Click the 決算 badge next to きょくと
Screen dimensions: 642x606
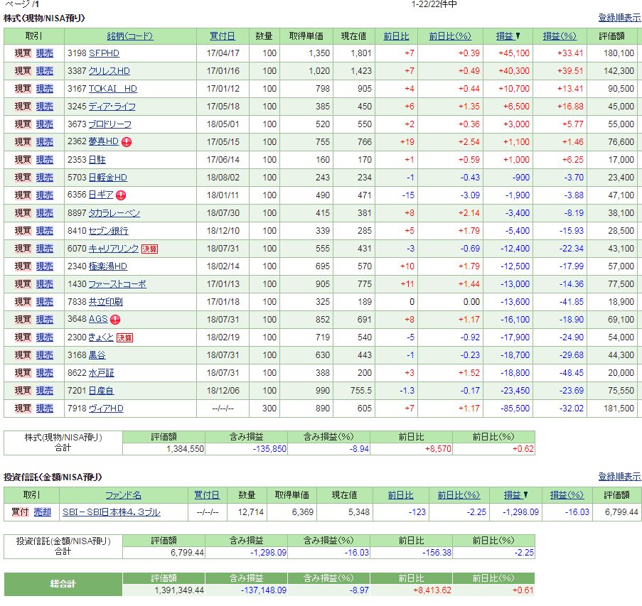click(x=124, y=337)
